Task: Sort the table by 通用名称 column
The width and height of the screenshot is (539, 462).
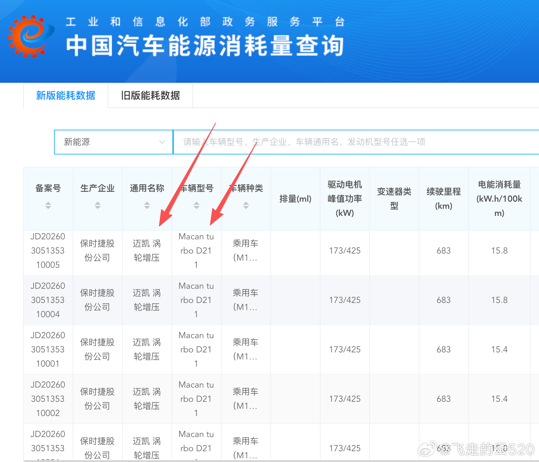Action: pyautogui.click(x=147, y=205)
